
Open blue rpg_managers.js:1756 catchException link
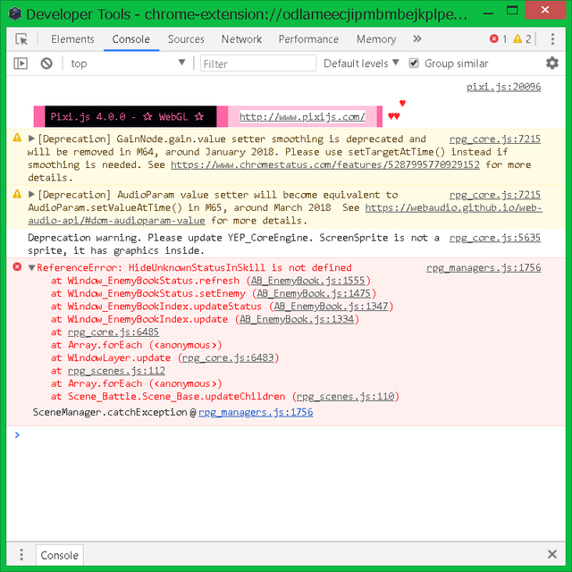[x=256, y=412]
